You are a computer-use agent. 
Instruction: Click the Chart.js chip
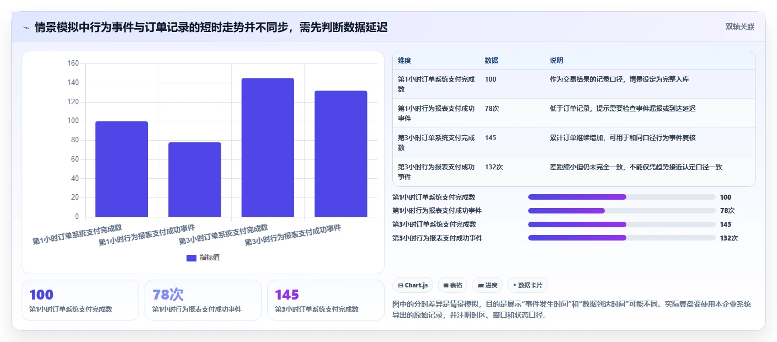pyautogui.click(x=413, y=285)
